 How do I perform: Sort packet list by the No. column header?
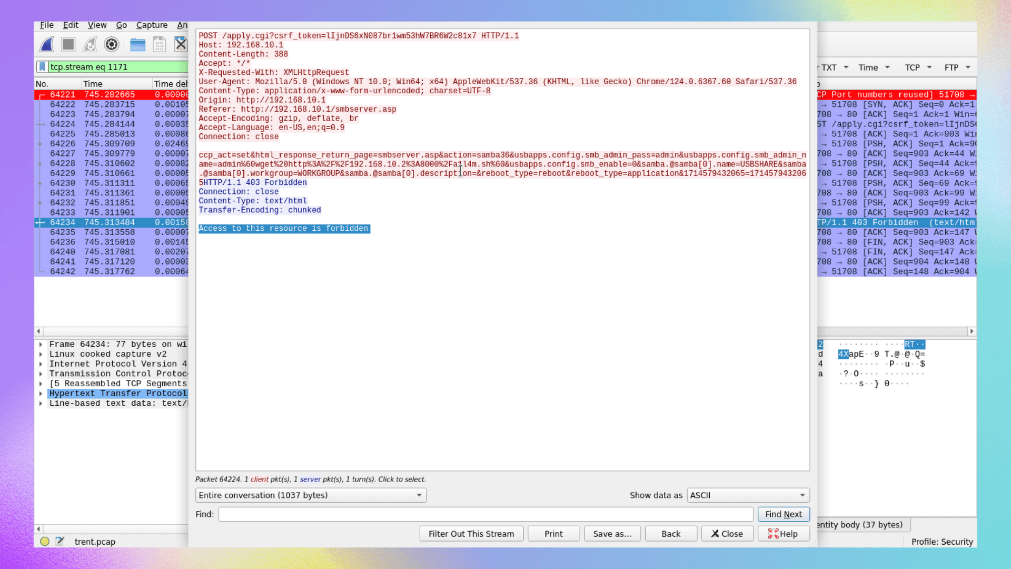[58, 84]
